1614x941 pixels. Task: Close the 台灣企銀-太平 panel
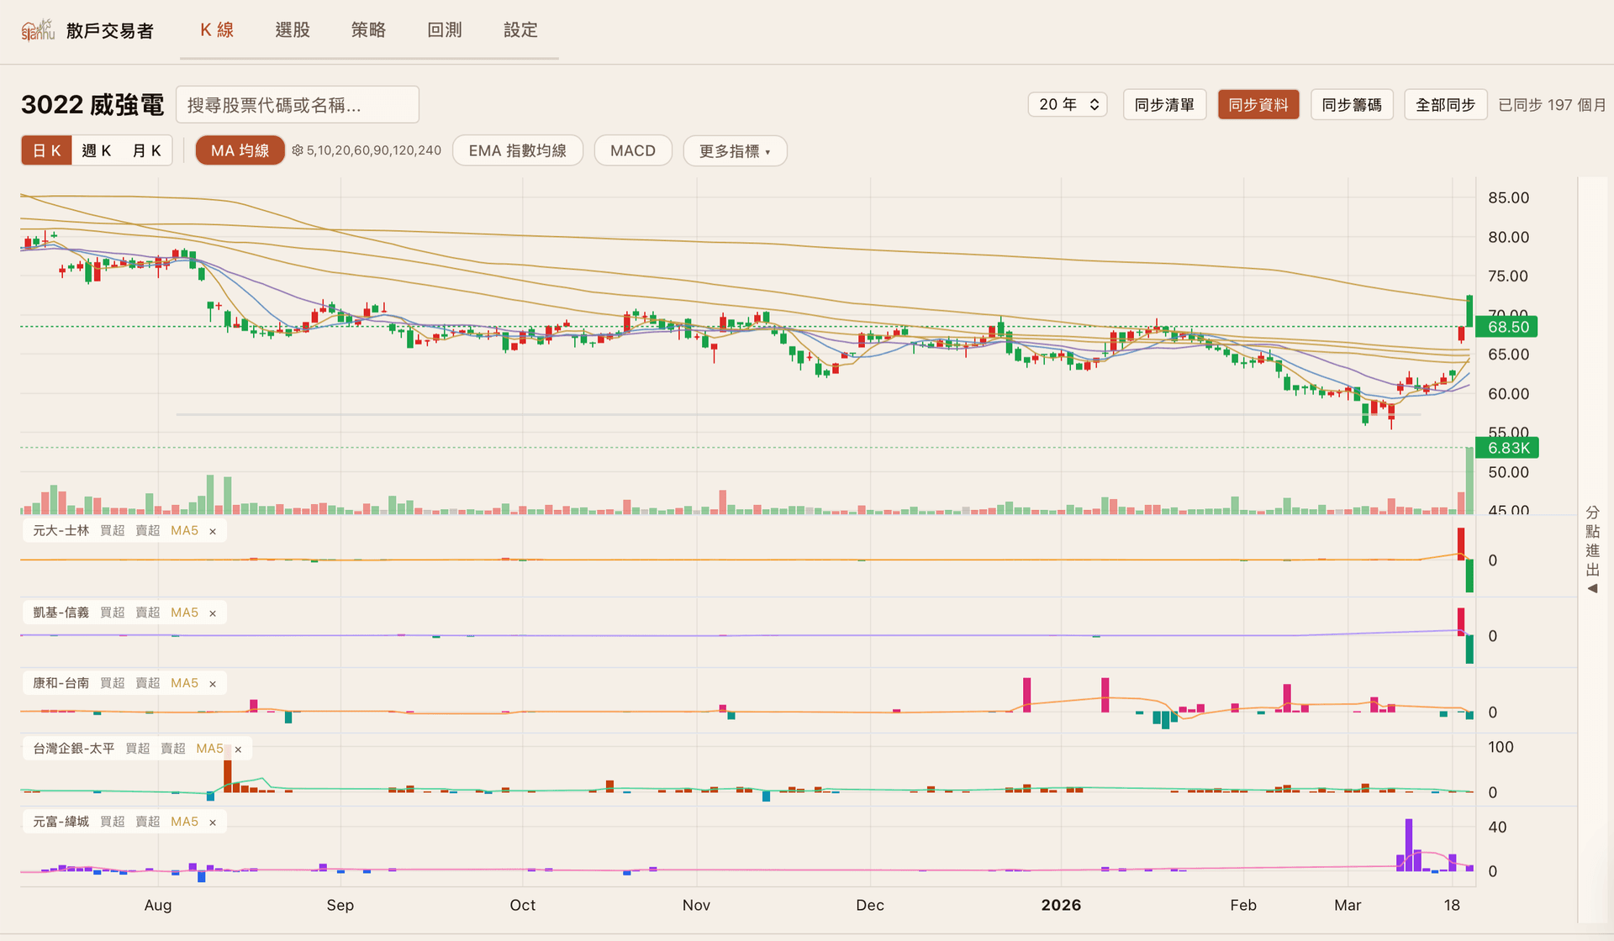tap(238, 749)
